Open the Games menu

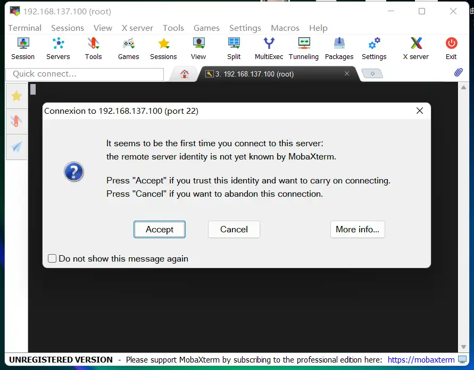pos(206,28)
